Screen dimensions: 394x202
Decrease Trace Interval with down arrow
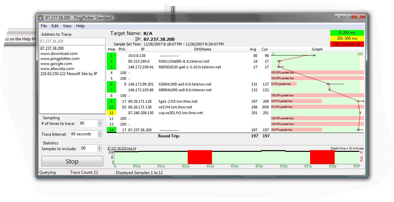pos(100,136)
